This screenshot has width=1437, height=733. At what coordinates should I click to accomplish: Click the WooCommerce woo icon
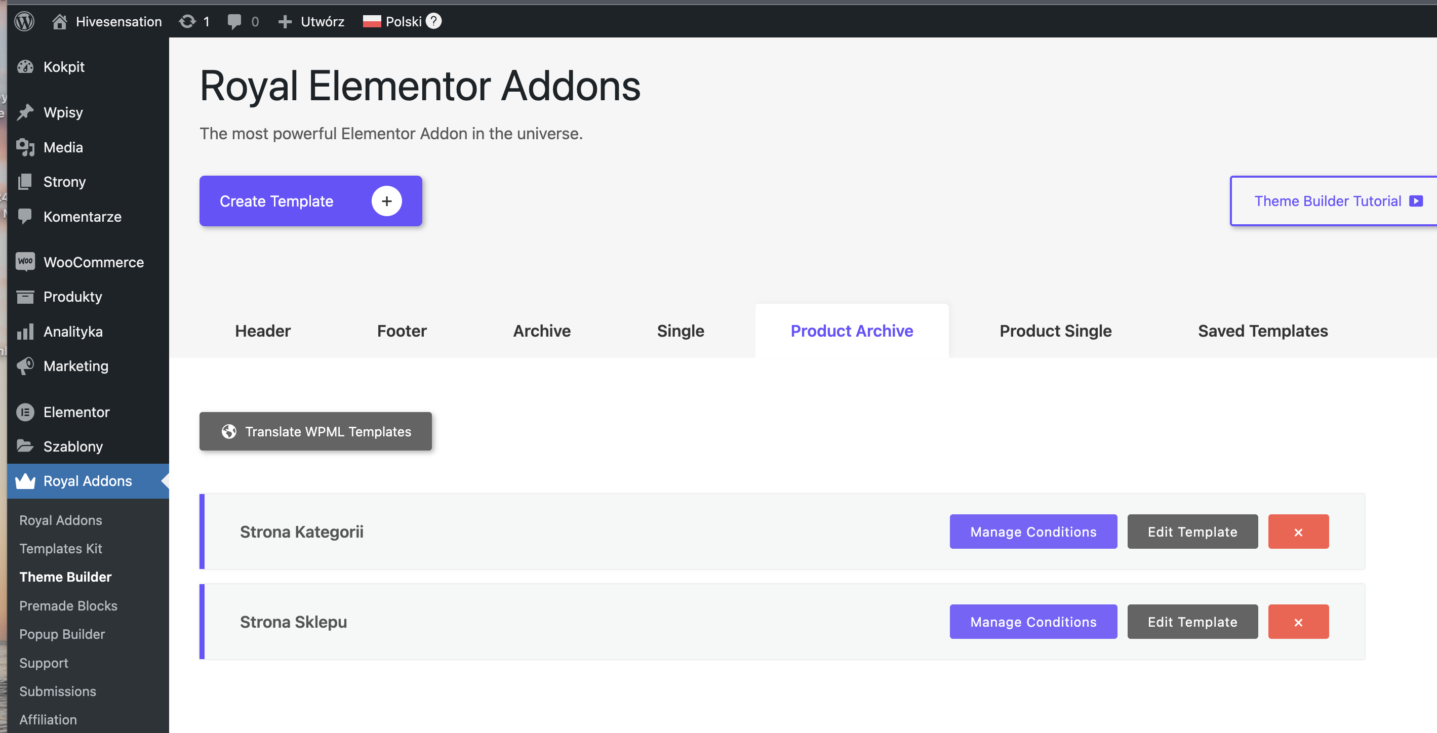click(x=25, y=262)
